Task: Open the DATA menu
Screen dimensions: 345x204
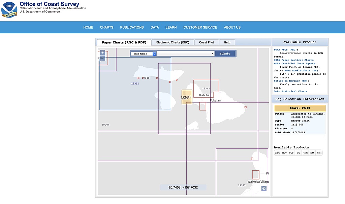Action: tap(155, 27)
